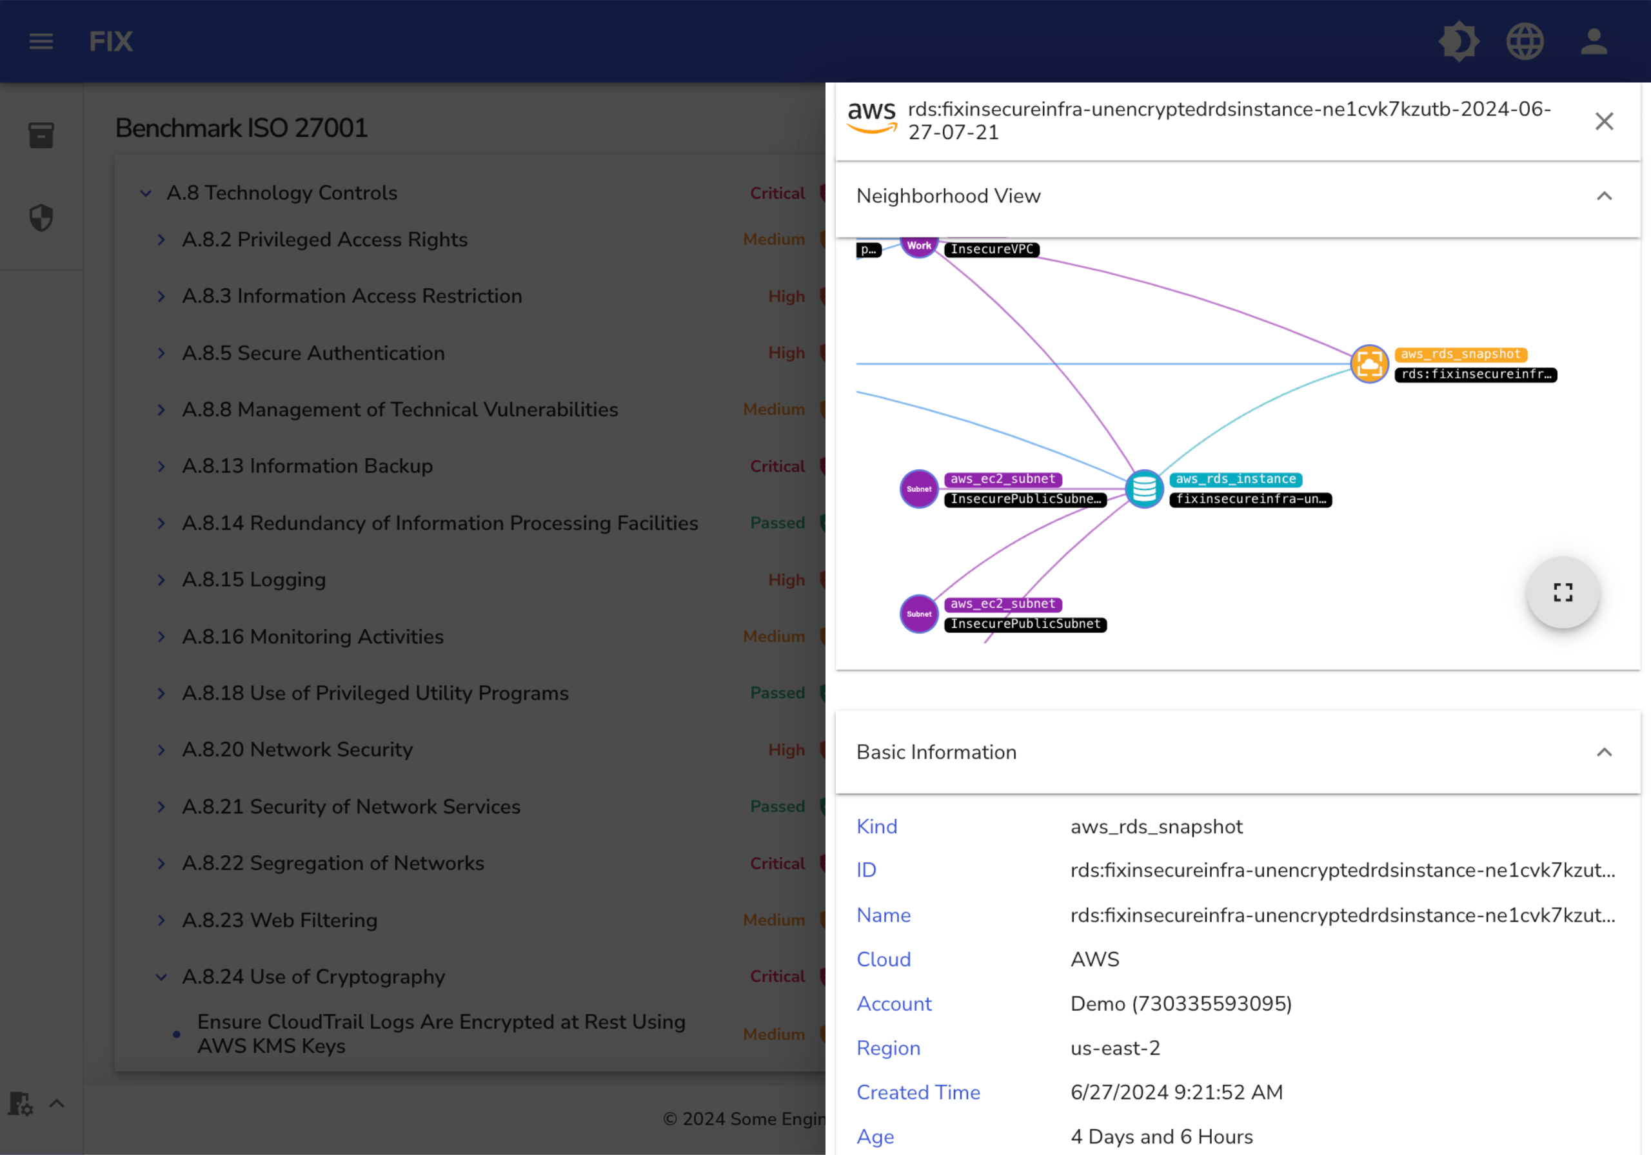The image size is (1651, 1155).
Task: Click High severity on A.8.3 row
Action: (x=786, y=296)
